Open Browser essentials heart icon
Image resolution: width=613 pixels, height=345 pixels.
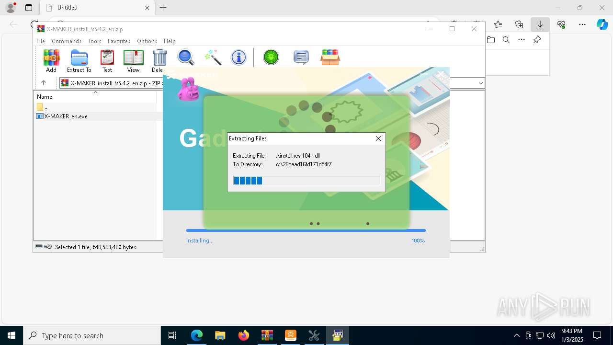click(561, 24)
